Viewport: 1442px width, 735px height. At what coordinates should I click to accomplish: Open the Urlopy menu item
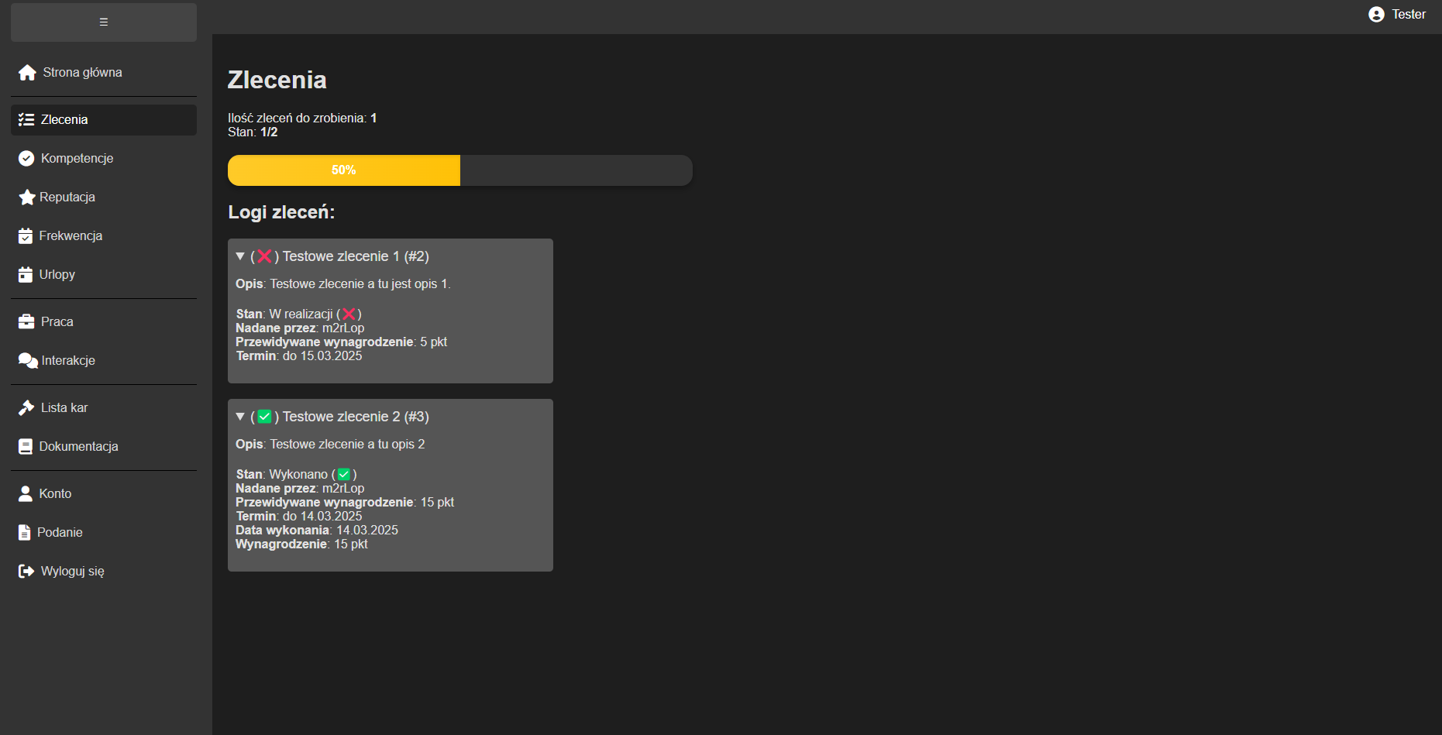pyautogui.click(x=57, y=275)
